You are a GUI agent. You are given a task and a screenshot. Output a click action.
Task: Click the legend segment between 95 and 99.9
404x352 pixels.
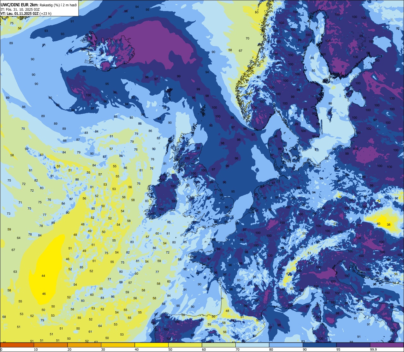click(353, 345)
